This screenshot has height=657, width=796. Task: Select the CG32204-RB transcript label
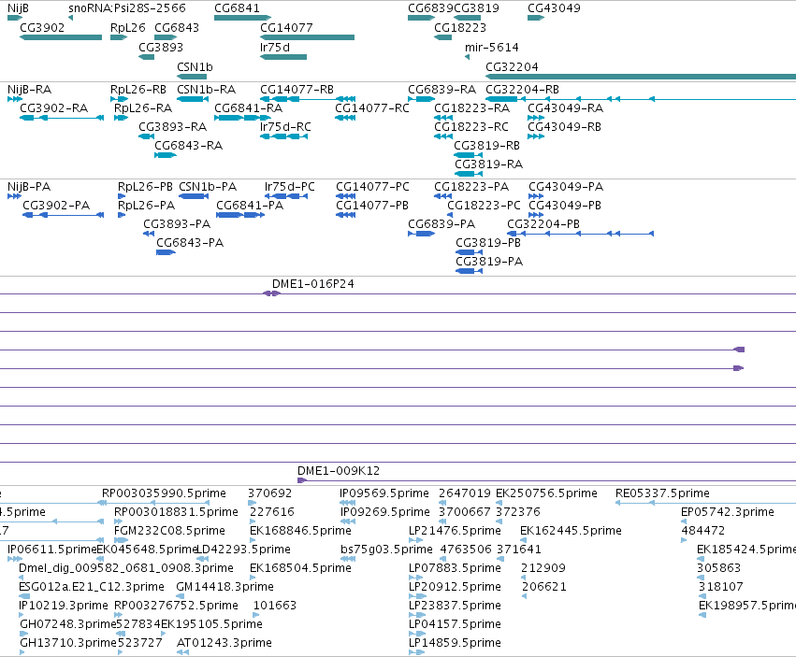click(522, 90)
